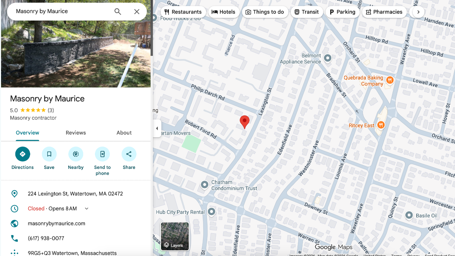
Task: Click the clock hours icon
Action: click(x=15, y=209)
